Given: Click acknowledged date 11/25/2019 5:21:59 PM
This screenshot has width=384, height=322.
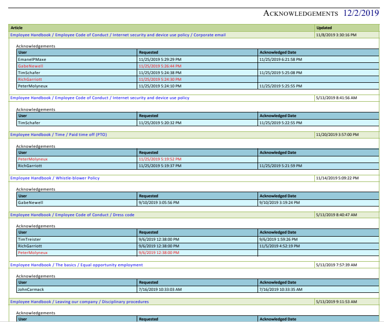Looking at the screenshot, I should 281,166.
